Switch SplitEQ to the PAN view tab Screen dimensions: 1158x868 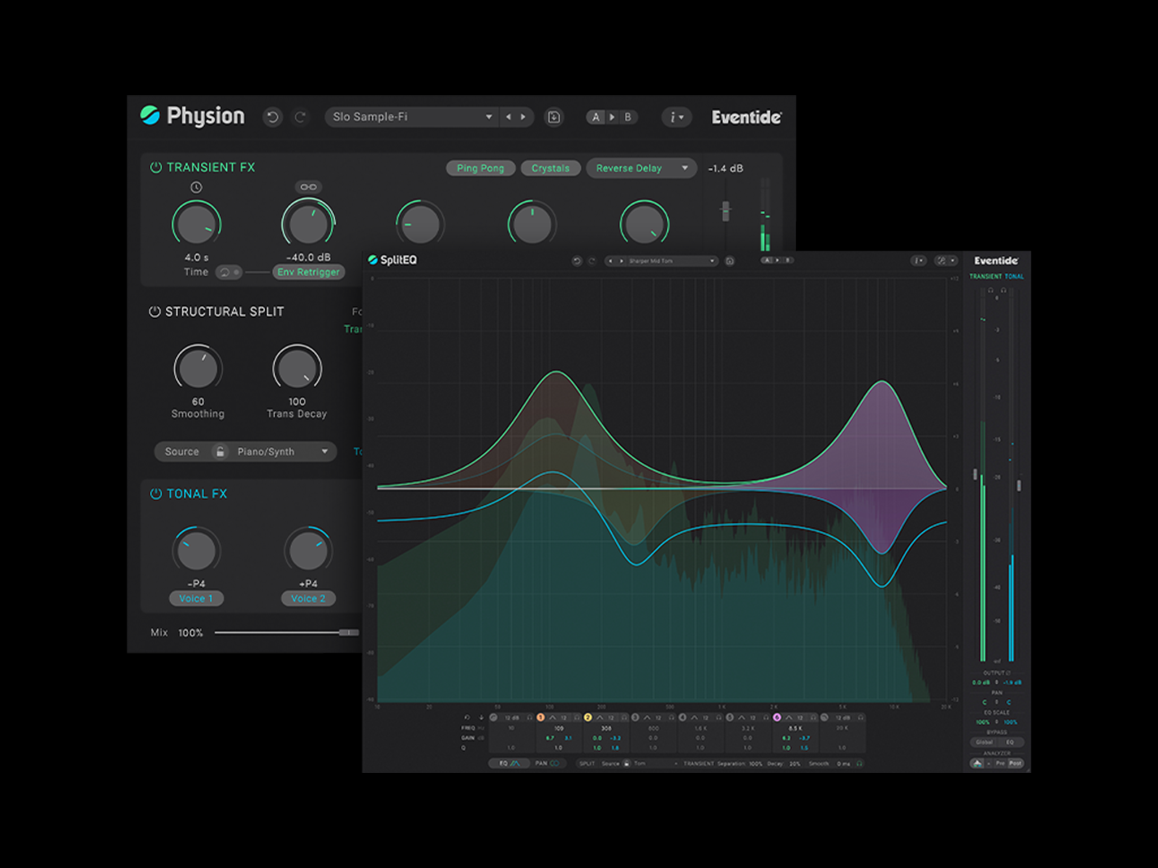coord(547,763)
